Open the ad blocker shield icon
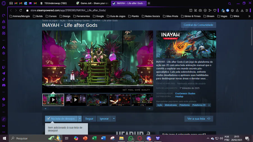Image resolution: width=253 pixels, height=142 pixels. point(205,10)
